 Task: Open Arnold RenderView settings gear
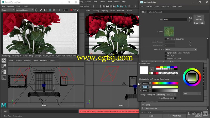pos(77,10)
